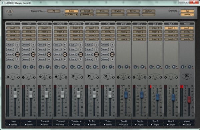This screenshot has height=130, width=200.
Task: Select the WWinds instrument filter
Action: coord(149,11)
